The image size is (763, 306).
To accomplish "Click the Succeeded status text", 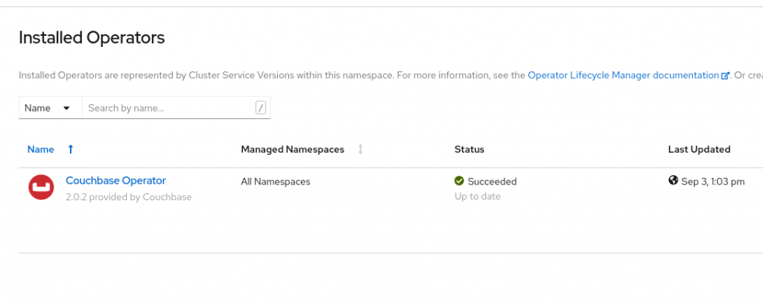I will [x=492, y=182].
